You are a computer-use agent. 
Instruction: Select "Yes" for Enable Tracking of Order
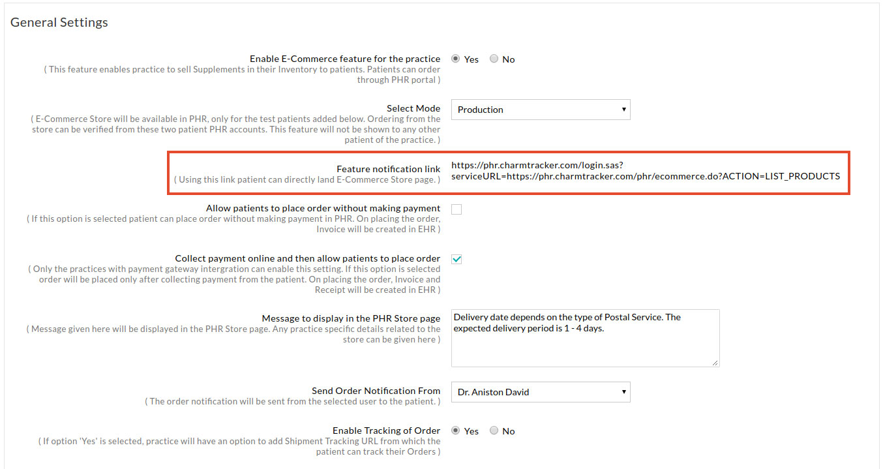pyautogui.click(x=456, y=431)
